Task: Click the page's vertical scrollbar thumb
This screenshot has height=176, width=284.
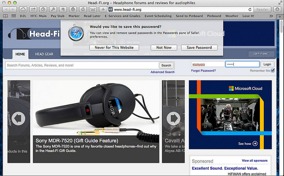Action: (x=281, y=27)
